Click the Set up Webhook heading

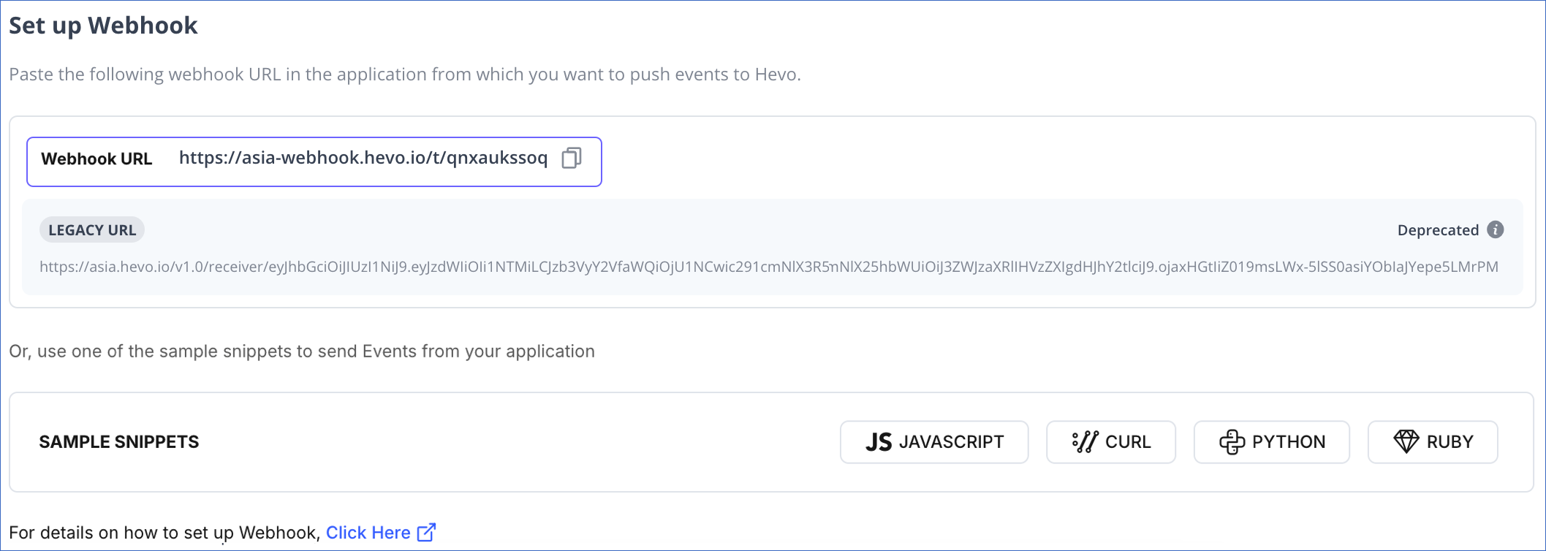click(x=103, y=26)
